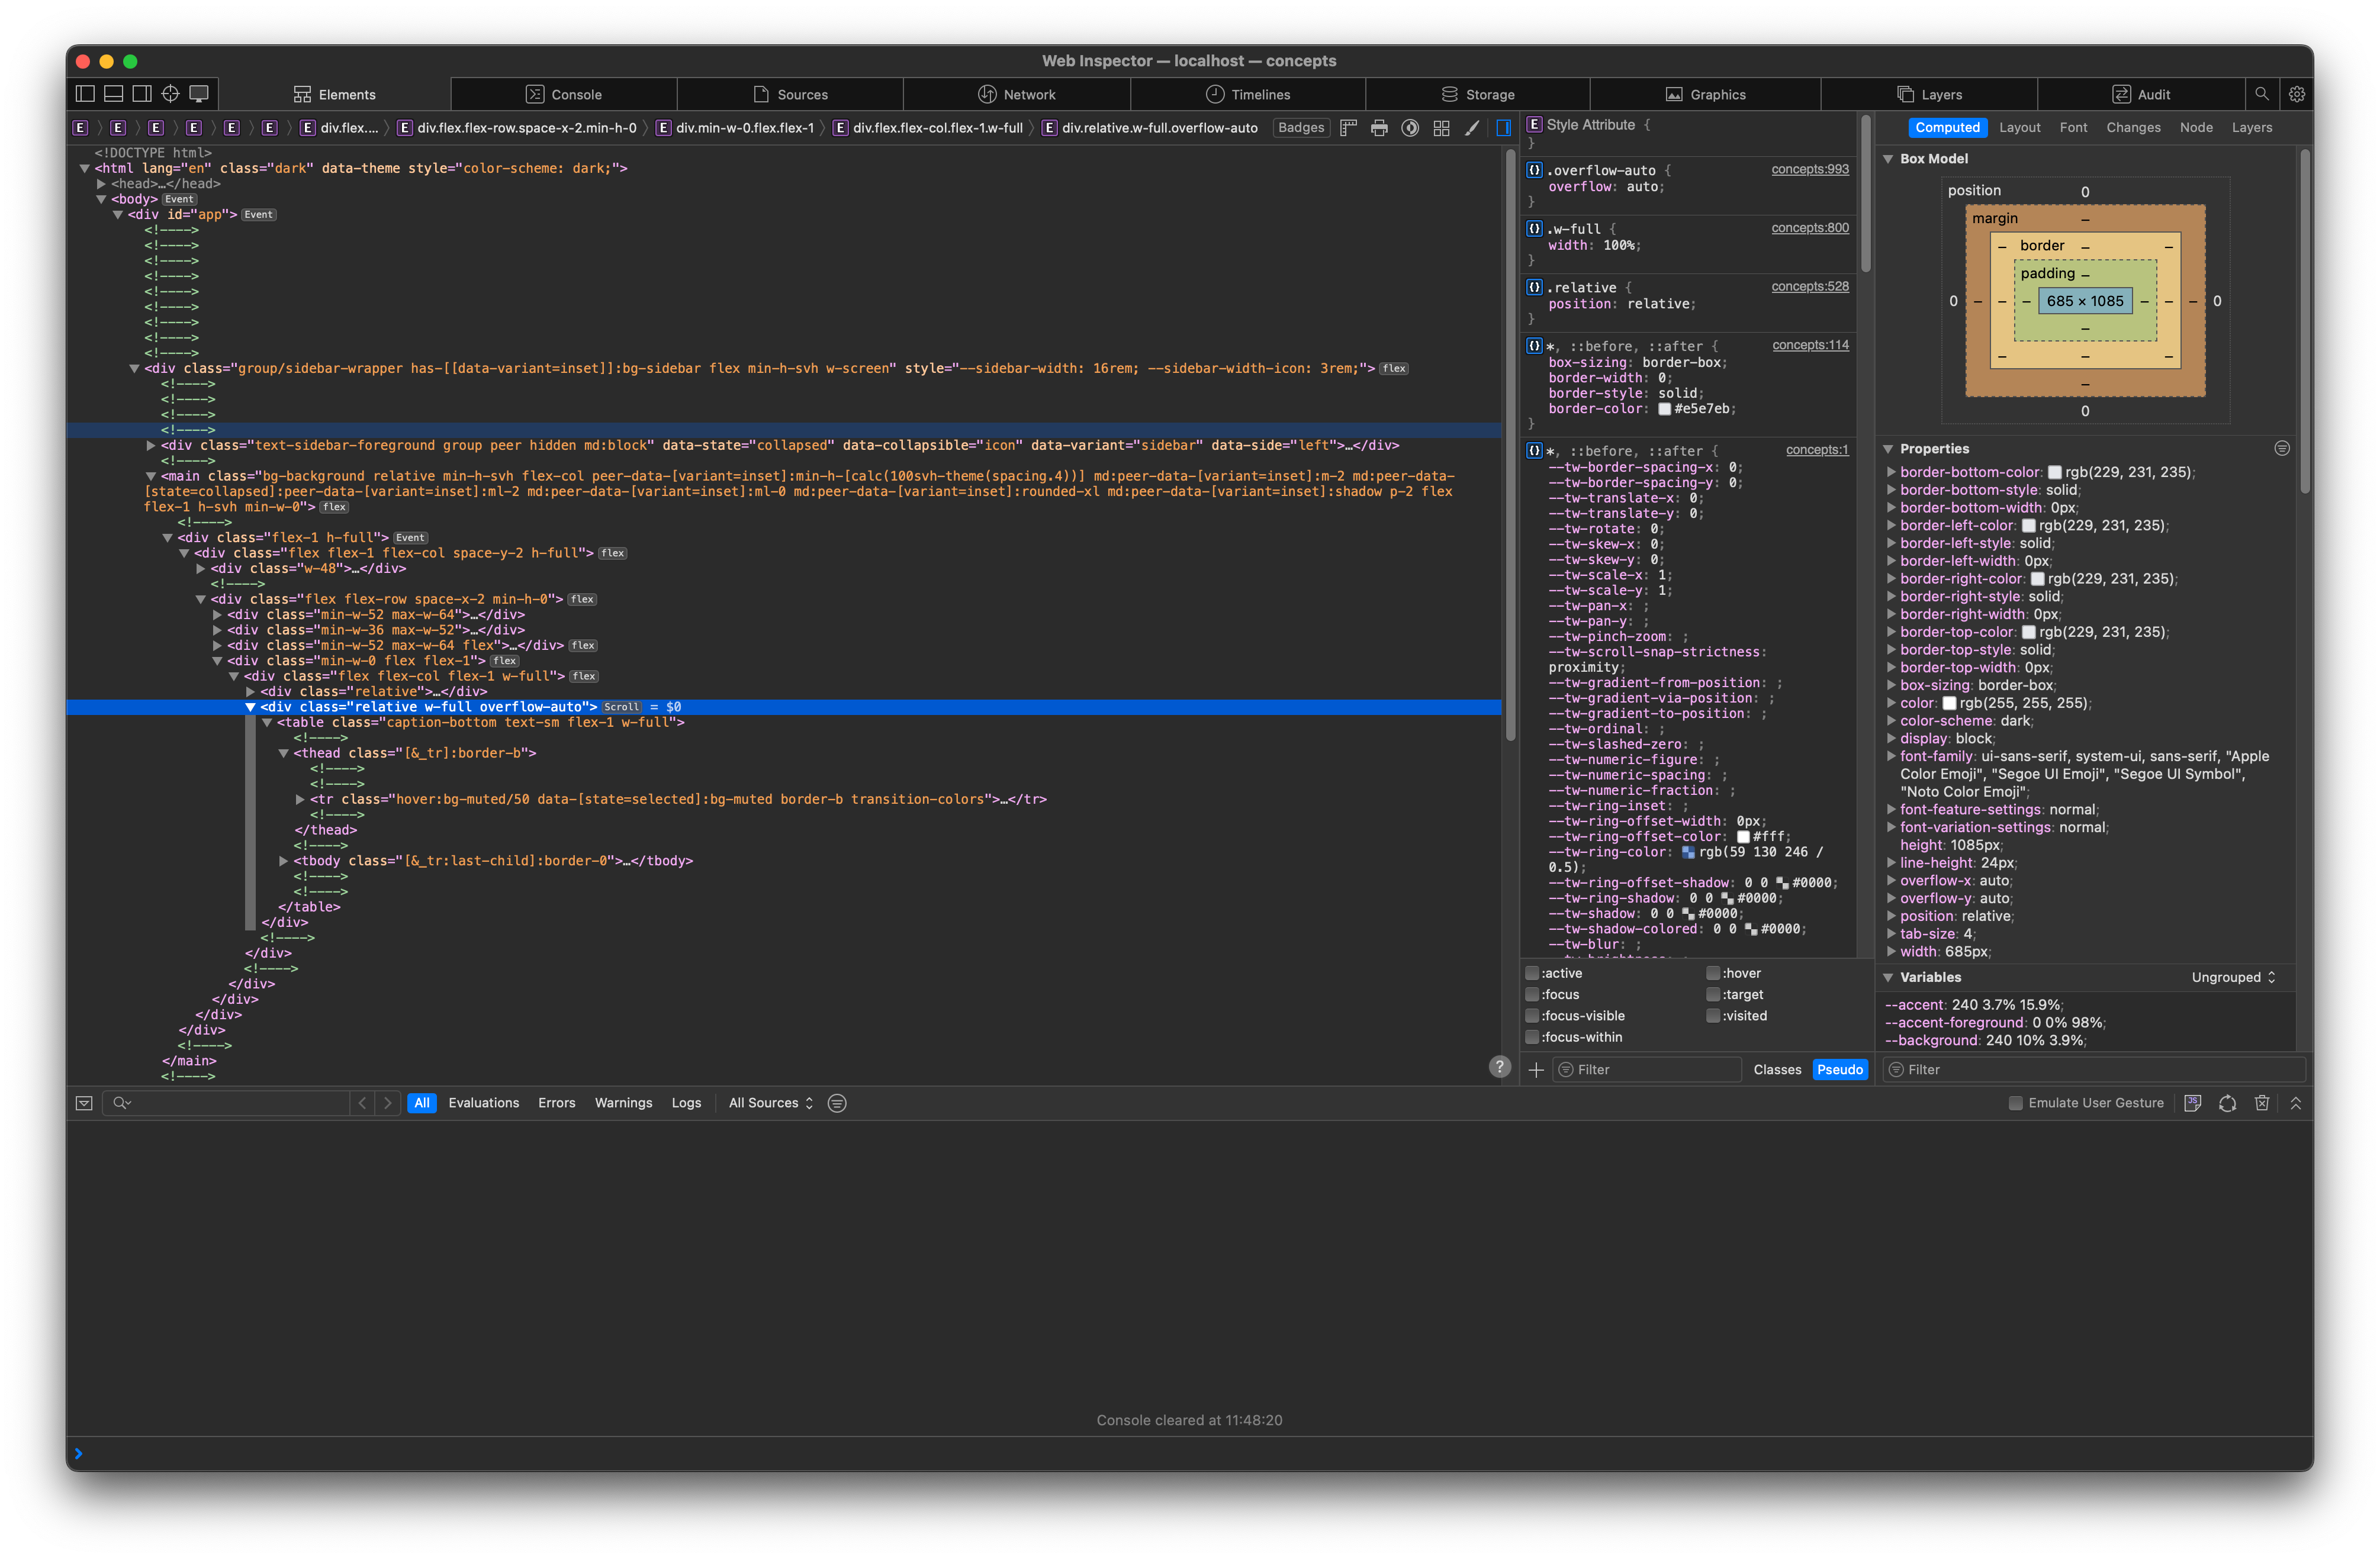
Task: Collapse the selected div.relative.w-full.overflow-auto node
Action: point(250,707)
